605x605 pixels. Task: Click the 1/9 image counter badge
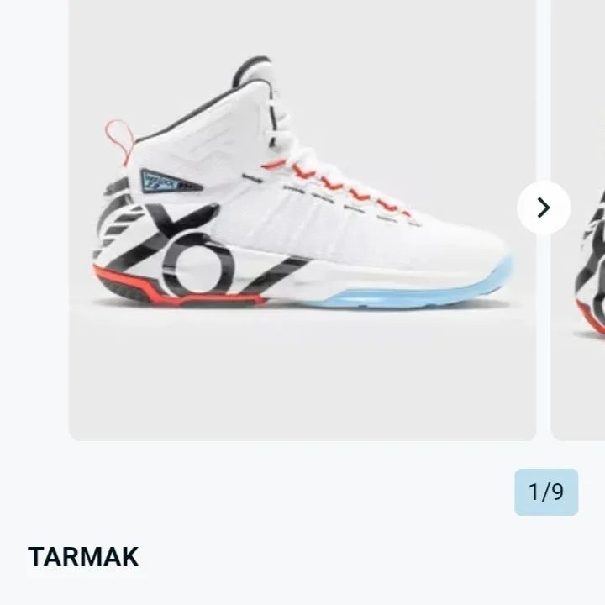pos(546,492)
